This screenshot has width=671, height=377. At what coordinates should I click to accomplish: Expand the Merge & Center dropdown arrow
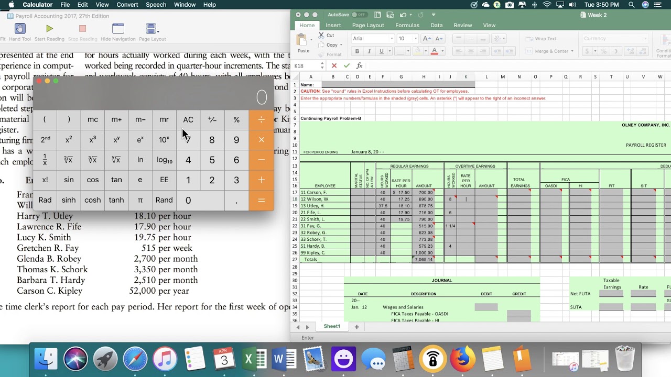tap(572, 51)
